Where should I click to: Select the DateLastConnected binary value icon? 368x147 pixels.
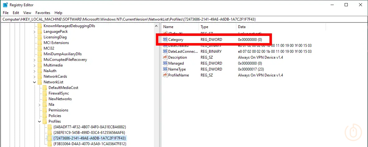click(165, 51)
